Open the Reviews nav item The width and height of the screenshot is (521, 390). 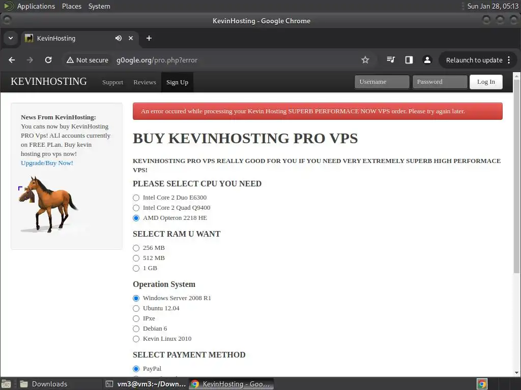[144, 82]
